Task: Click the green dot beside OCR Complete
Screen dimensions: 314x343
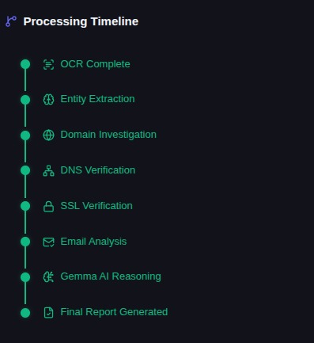Action: [x=25, y=64]
